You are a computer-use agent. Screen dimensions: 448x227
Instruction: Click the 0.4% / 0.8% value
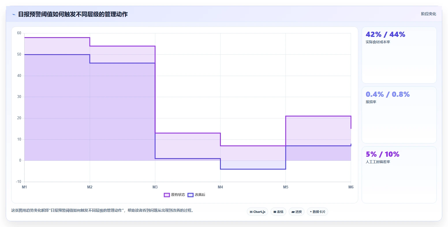388,94
